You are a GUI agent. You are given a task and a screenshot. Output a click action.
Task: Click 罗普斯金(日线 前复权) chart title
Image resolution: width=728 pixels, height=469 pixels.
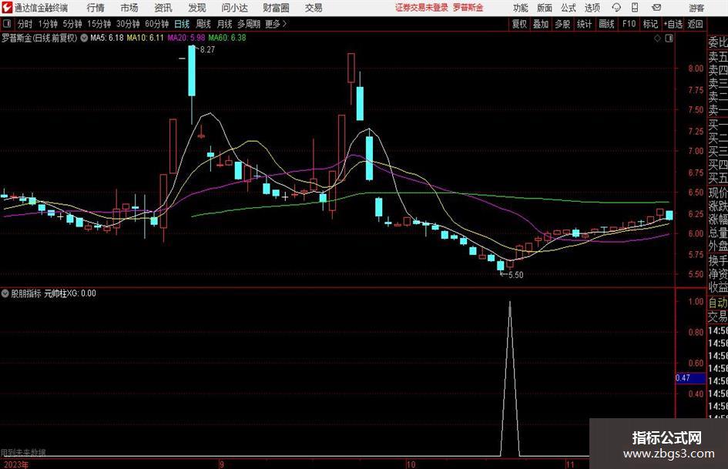click(x=39, y=38)
